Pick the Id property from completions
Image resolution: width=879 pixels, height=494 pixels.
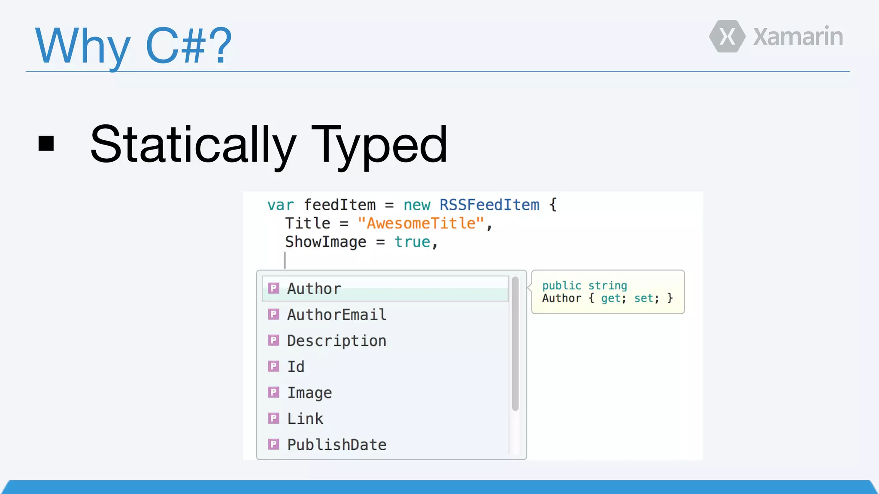coord(385,367)
